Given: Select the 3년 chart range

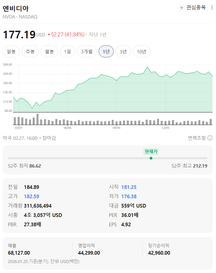Looking at the screenshot, I should pyautogui.click(x=123, y=51).
